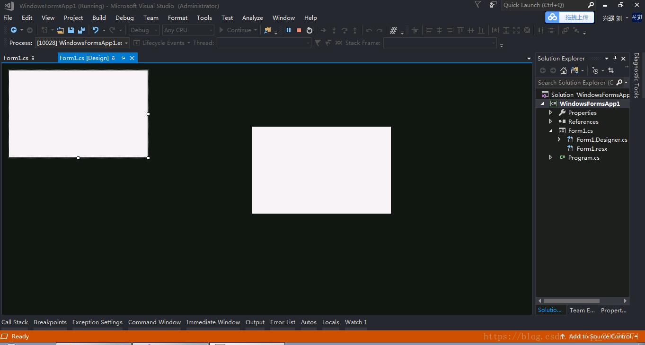The width and height of the screenshot is (645, 345).
Task: Switch to the Form1.cs code tab
Action: click(16, 58)
